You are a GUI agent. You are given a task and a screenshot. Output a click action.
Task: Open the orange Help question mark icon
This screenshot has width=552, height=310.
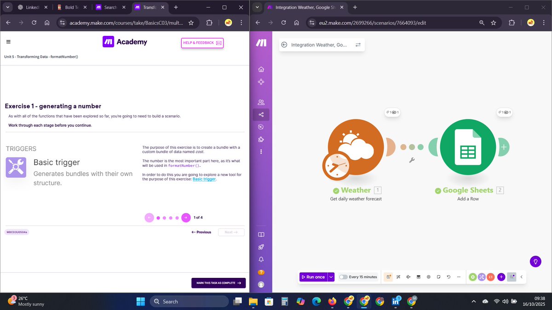pos(261,272)
